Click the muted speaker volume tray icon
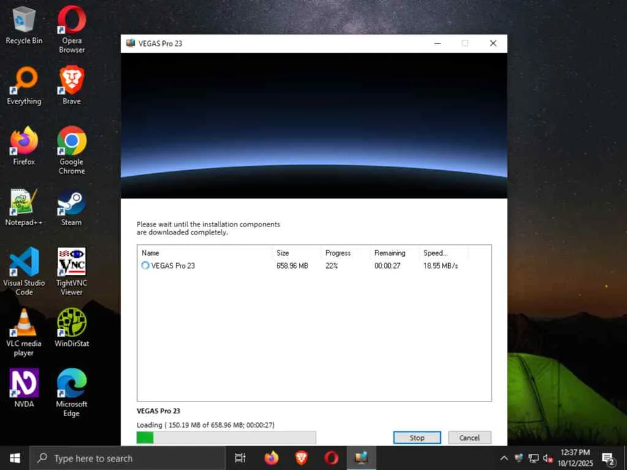Viewport: 627px width, 470px height. point(548,458)
